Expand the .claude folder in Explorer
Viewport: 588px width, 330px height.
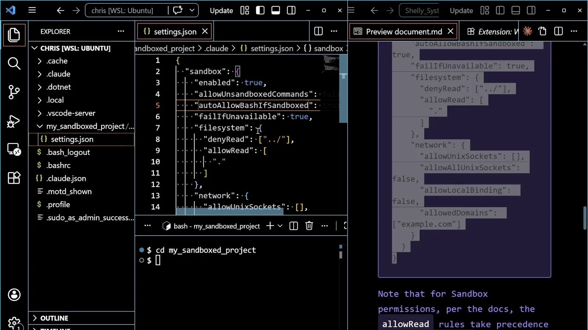(82, 74)
